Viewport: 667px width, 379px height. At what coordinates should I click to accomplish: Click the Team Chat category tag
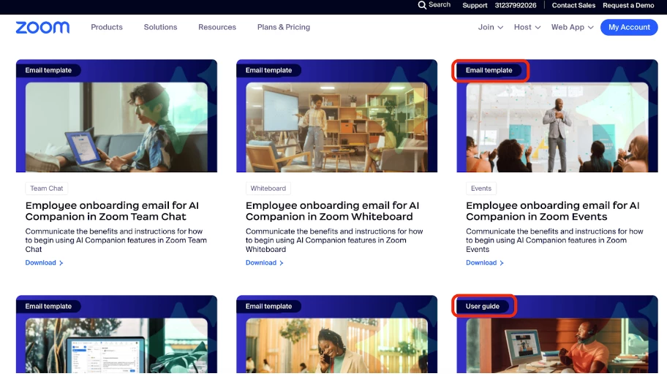[x=46, y=188]
